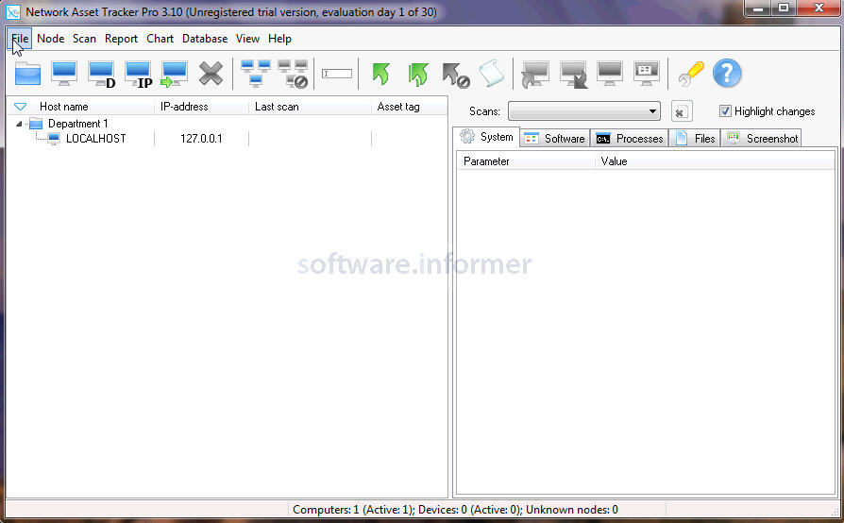Click the plain blue monitor toolbar icon

pos(64,74)
